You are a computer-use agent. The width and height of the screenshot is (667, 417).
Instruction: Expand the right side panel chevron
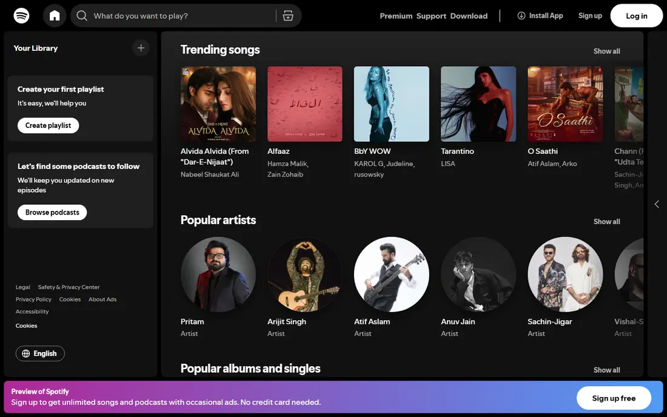[657, 204]
